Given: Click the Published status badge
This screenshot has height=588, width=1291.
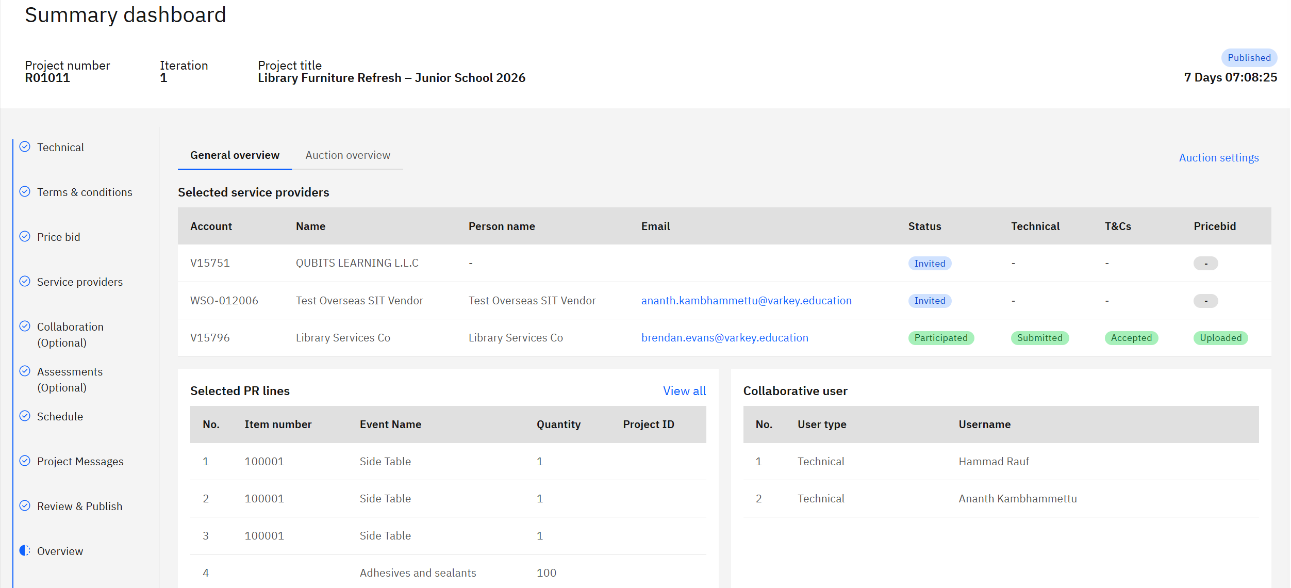Looking at the screenshot, I should 1249,58.
